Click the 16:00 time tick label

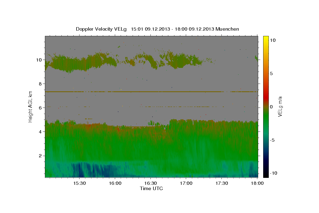coord(115,183)
